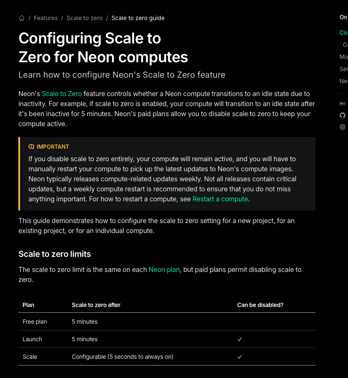The height and width of the screenshot is (378, 348).
Task: Click the Scale plan name cell
Action: (30, 357)
